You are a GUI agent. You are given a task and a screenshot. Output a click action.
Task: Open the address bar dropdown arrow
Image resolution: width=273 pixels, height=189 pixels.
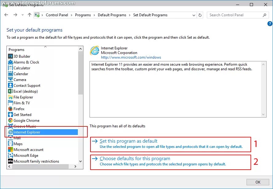[194, 15]
